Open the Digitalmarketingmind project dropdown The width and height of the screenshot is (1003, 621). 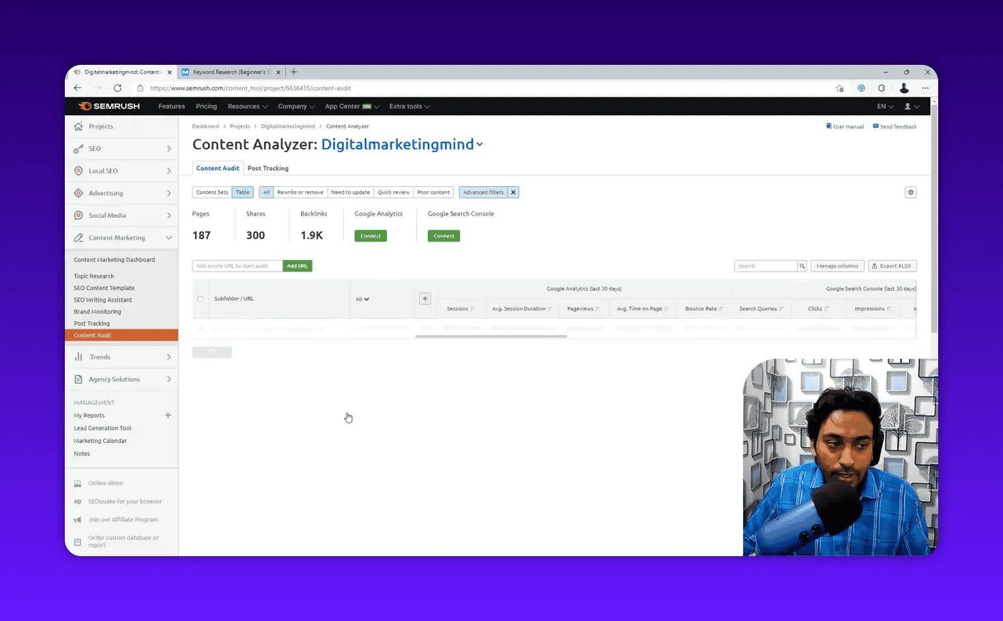(480, 145)
